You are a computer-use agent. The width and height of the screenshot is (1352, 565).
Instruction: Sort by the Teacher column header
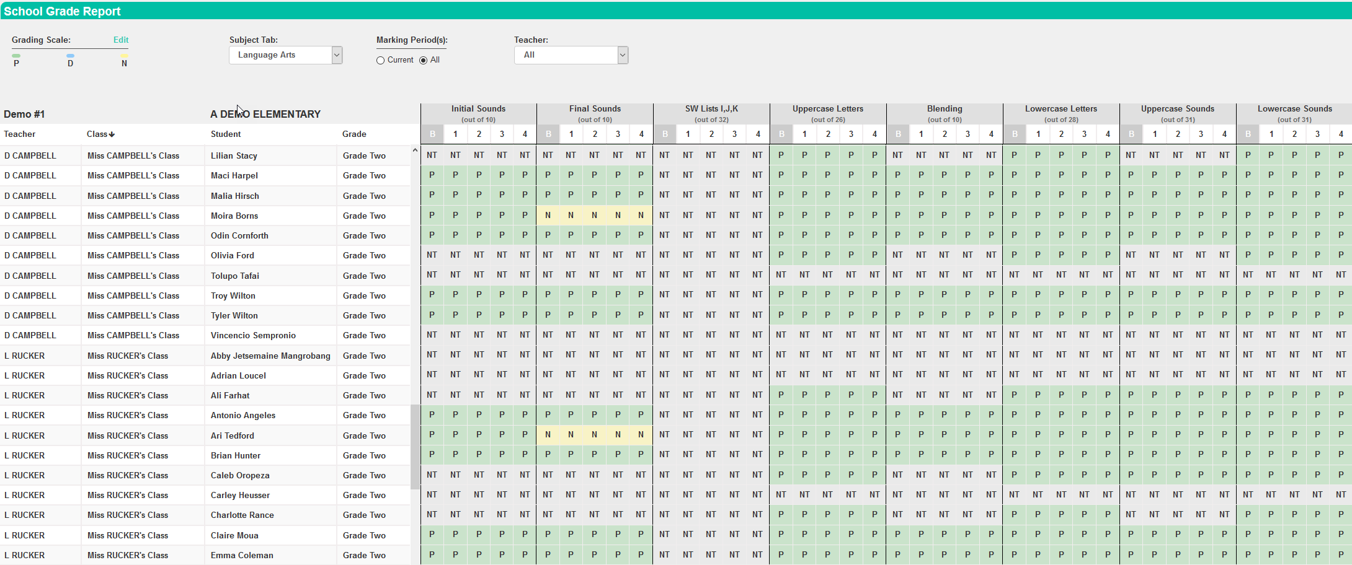[20, 134]
